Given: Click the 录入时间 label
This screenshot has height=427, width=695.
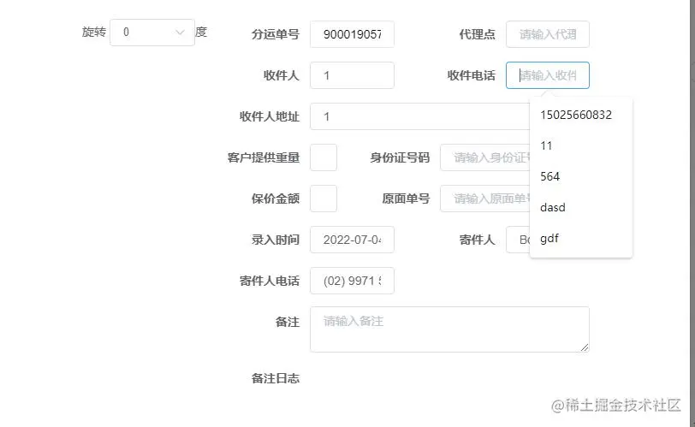Looking at the screenshot, I should click(x=276, y=240).
